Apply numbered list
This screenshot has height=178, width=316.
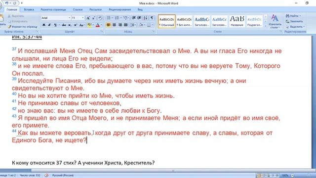117,18
